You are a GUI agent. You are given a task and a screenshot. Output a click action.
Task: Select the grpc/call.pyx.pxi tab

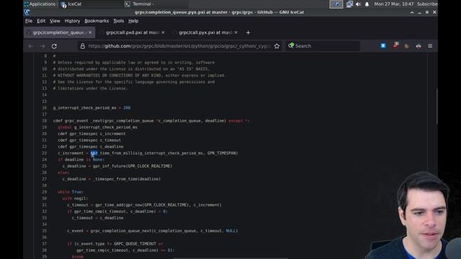tap(205, 32)
